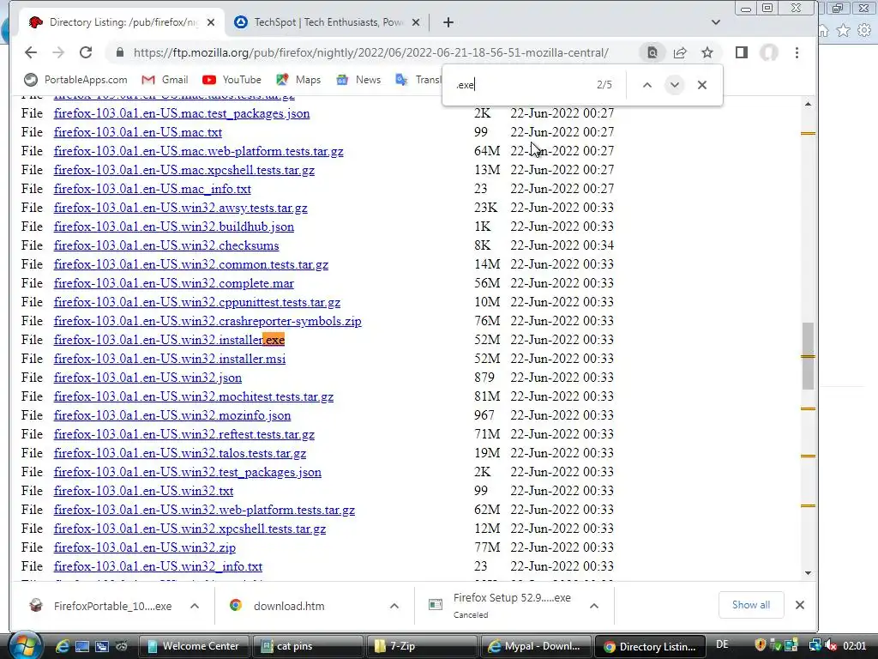Open the side panel icon

(x=742, y=52)
